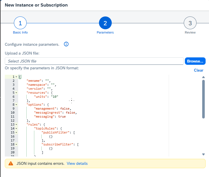Fold the subscribeFilter array on line 18
Screen dimensions: 209x177
point(16,144)
